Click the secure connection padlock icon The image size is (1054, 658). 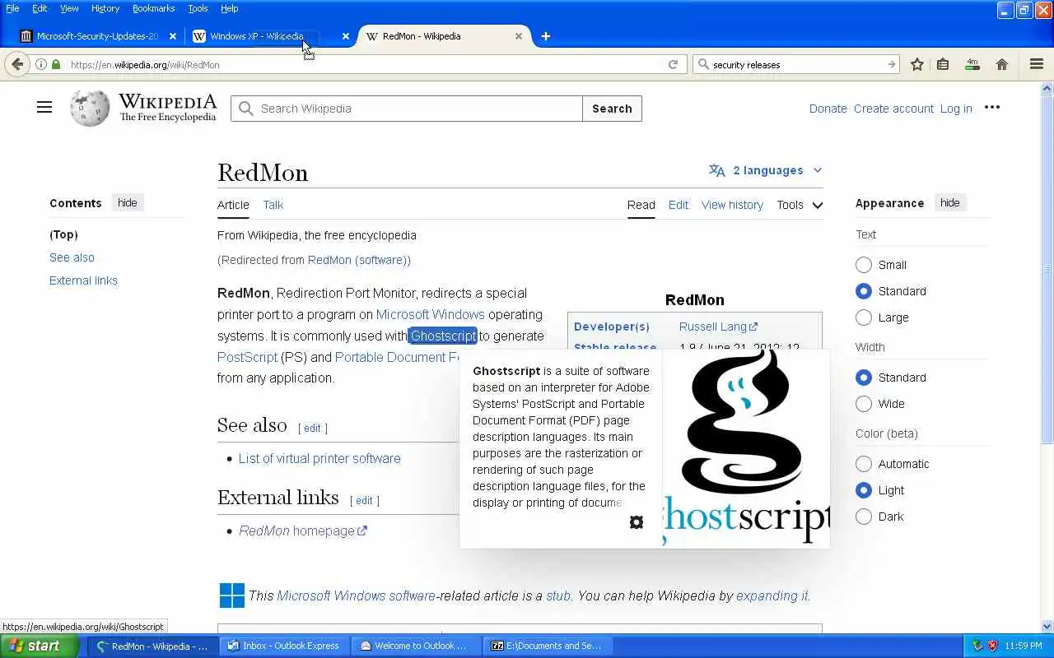click(56, 64)
